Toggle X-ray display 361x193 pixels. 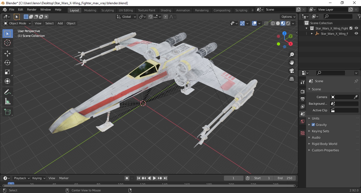pyautogui.click(x=266, y=23)
